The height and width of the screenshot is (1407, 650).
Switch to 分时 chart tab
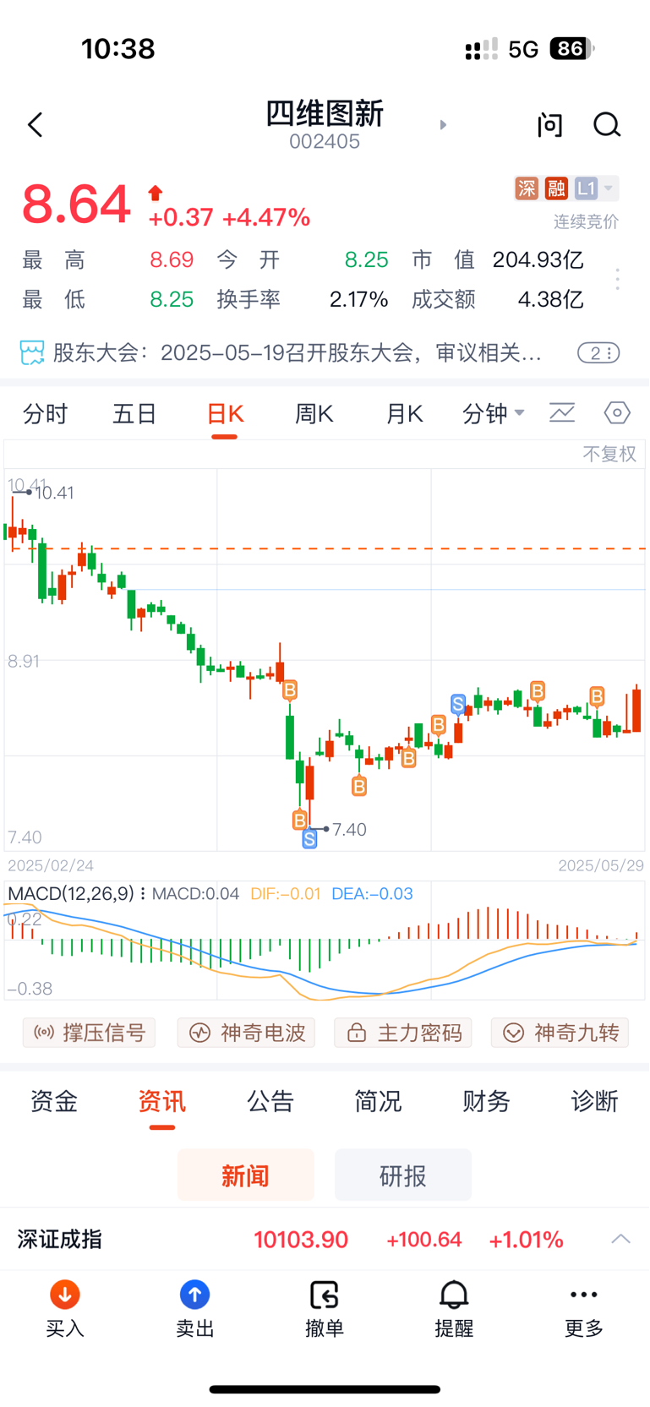click(x=46, y=414)
